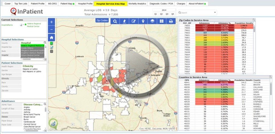Select Age Ranges under Patient Selections

pos(11,74)
